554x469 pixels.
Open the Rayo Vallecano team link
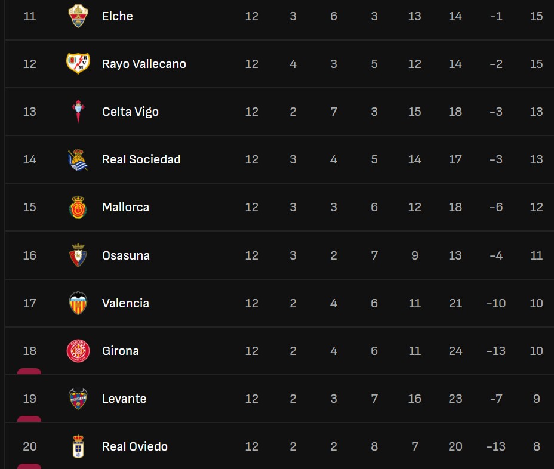(x=144, y=64)
